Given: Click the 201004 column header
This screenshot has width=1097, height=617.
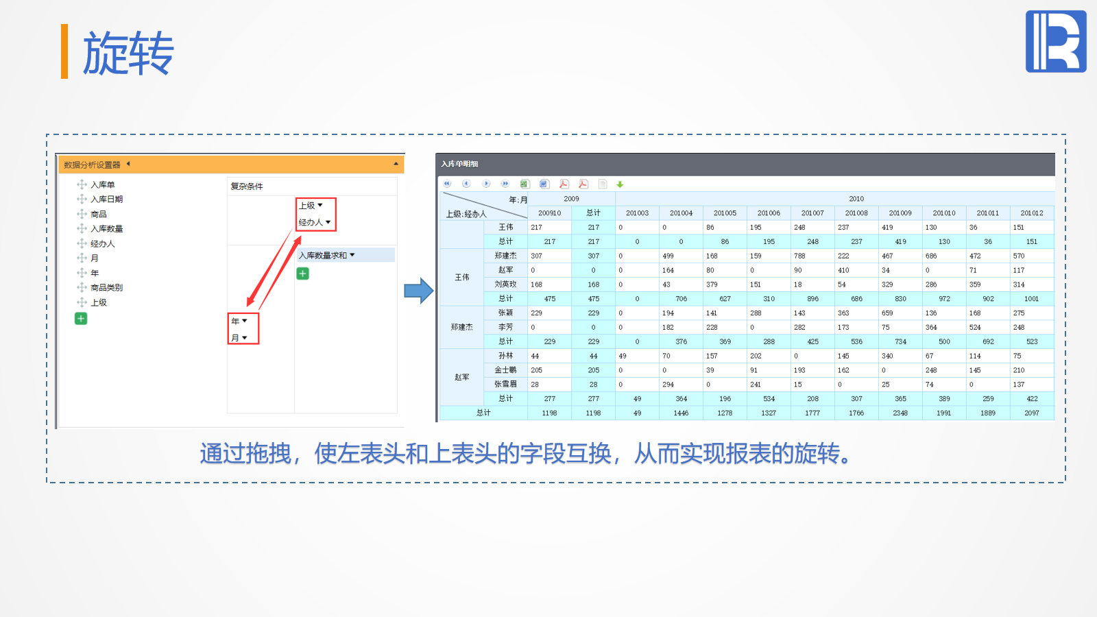Looking at the screenshot, I should (681, 213).
